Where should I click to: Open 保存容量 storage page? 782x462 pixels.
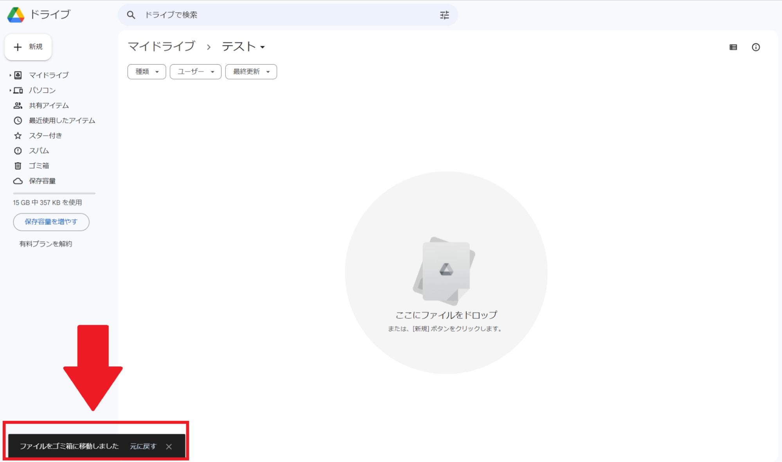click(42, 181)
